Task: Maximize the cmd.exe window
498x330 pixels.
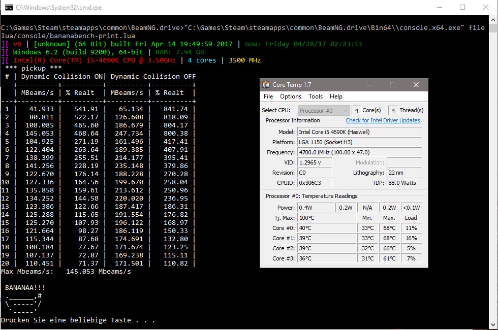Action: (462, 7)
